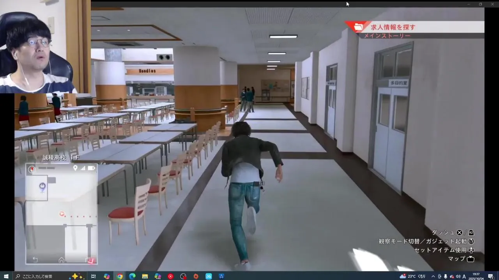The width and height of the screenshot is (499, 280).
Task: Click the location pin icon on minimap phone
Action: coord(75,168)
